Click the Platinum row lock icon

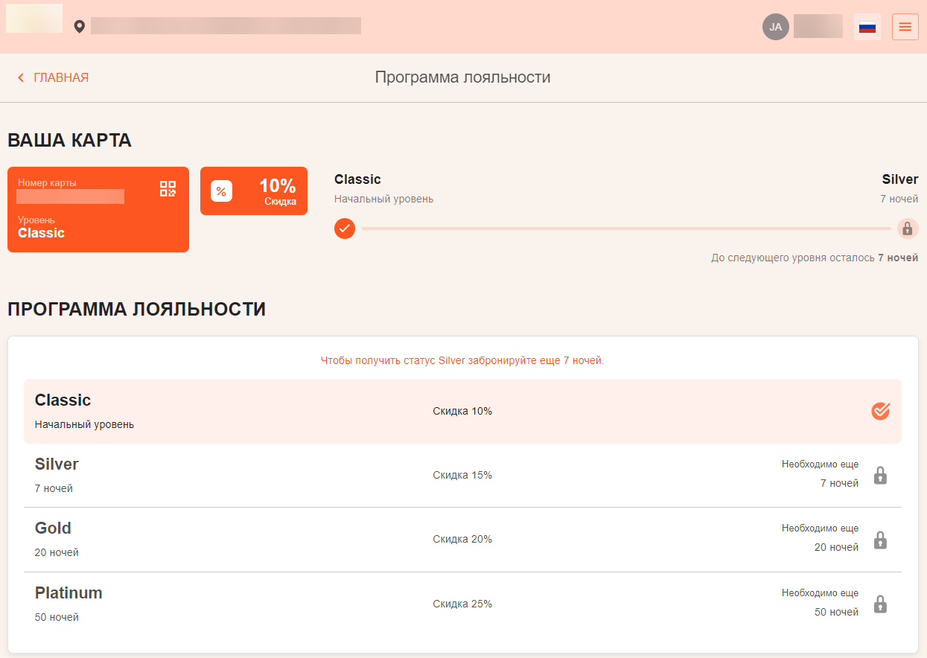[x=880, y=604]
